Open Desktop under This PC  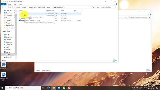8,40
